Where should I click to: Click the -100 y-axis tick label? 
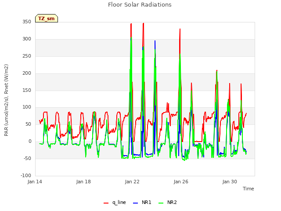(x=26, y=175)
